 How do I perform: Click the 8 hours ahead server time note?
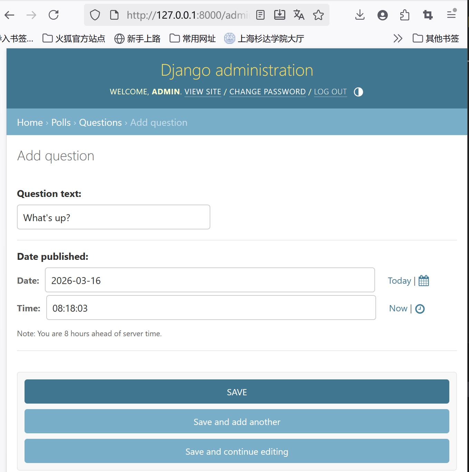[89, 333]
